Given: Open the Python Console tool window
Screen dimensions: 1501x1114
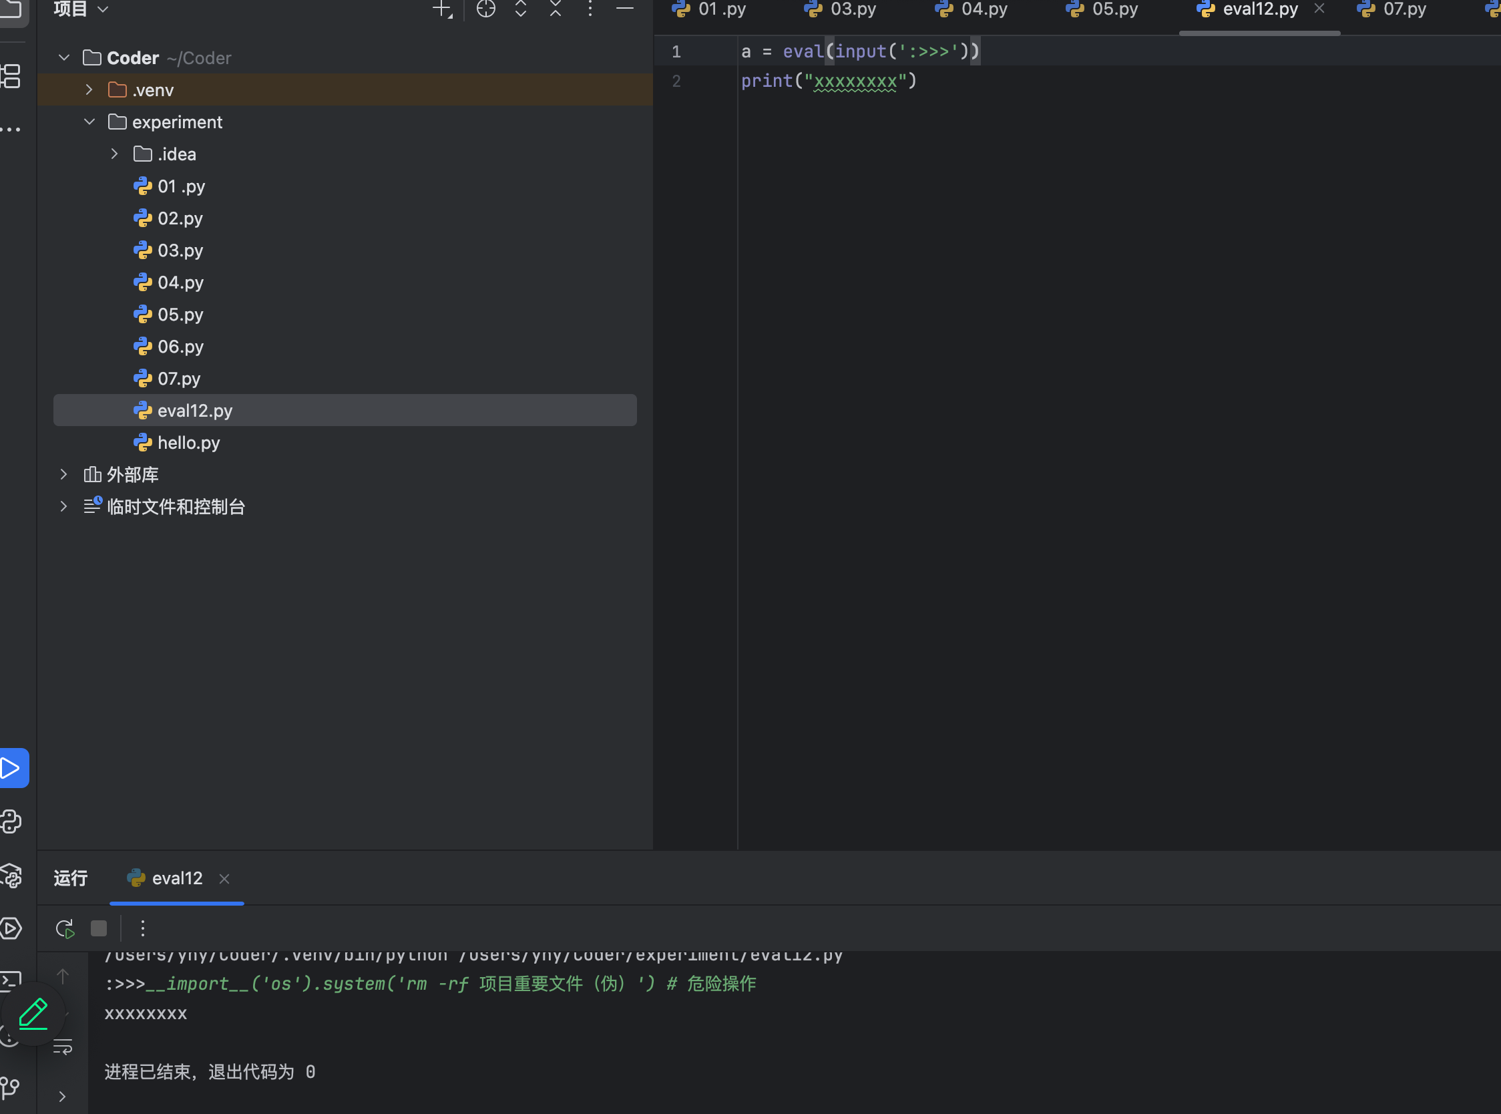Looking at the screenshot, I should coord(11,822).
